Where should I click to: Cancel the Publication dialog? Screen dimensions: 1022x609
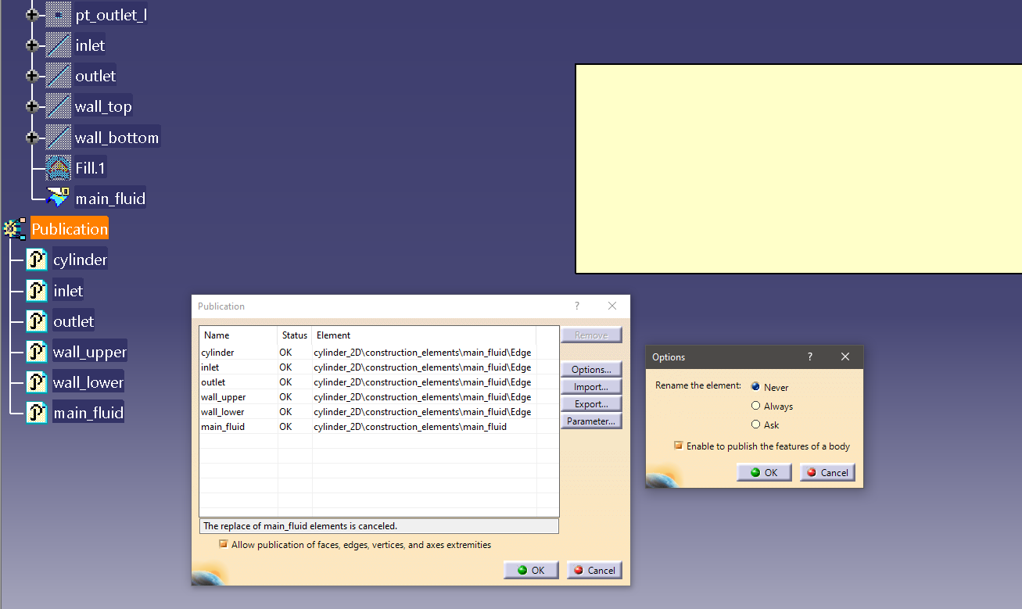click(594, 570)
